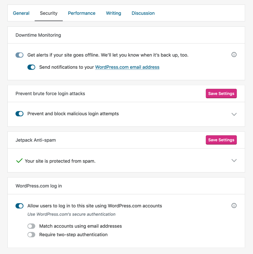Toggle allow WordPress.com account login

tap(20, 206)
